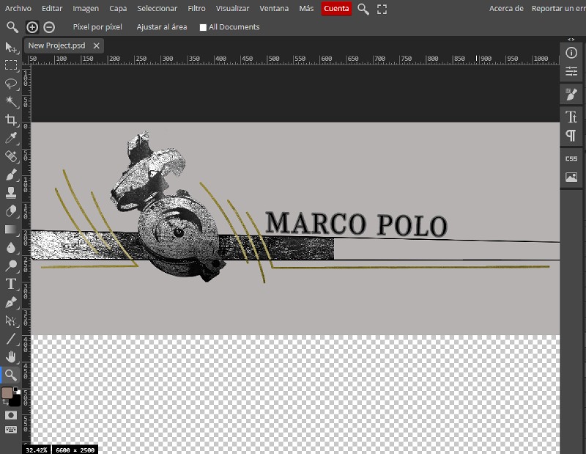586x454 pixels.
Task: Open the black background color swatch
Action: point(15,401)
